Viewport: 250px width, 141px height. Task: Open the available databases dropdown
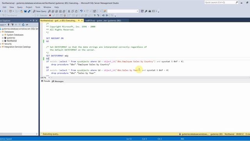pyautogui.click(x=33, y=15)
